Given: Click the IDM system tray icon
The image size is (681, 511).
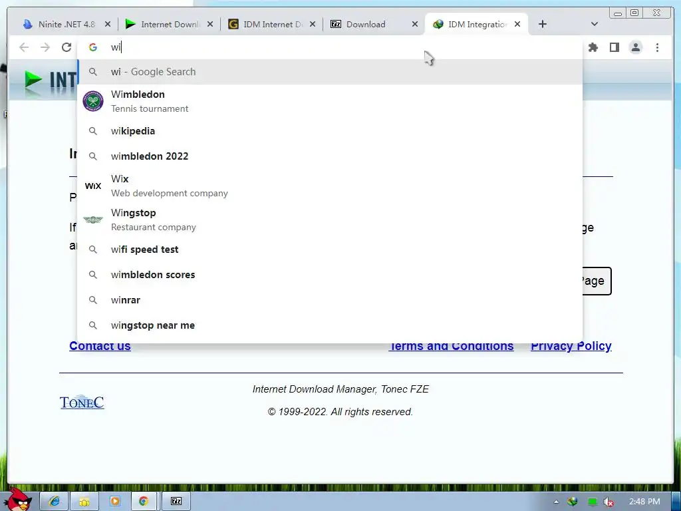Looking at the screenshot, I should tap(573, 502).
